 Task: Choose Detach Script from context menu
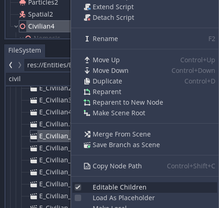tap(145, 18)
